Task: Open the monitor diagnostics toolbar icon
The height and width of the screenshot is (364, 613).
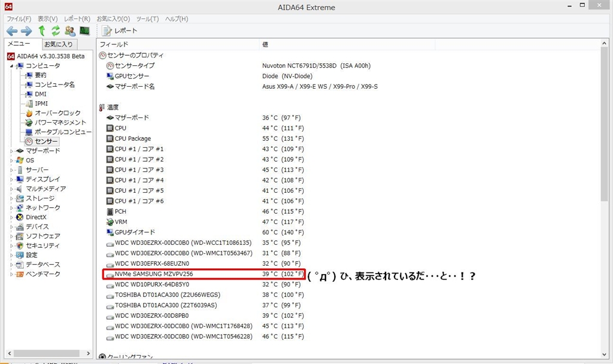Action: [x=84, y=31]
